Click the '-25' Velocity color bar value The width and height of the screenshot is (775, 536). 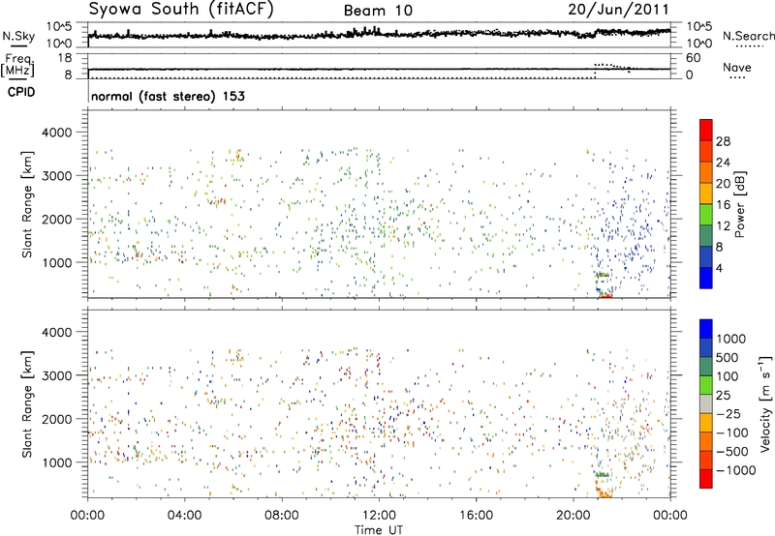[730, 413]
